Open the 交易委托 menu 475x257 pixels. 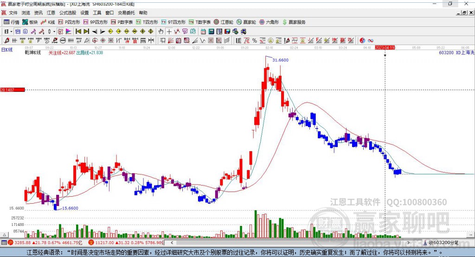pos(126,13)
